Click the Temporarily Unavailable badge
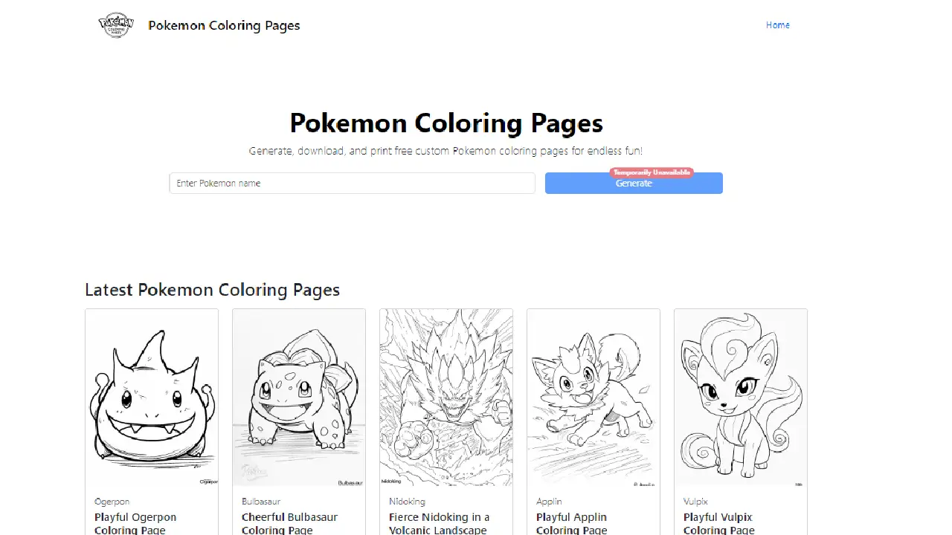The width and height of the screenshot is (952, 535). coord(652,172)
